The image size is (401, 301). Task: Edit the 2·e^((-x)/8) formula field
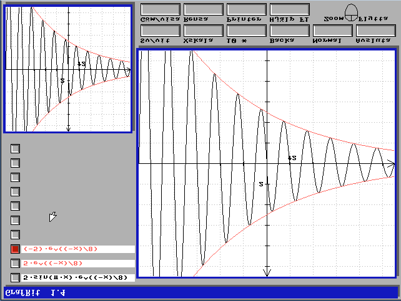[x=78, y=264]
